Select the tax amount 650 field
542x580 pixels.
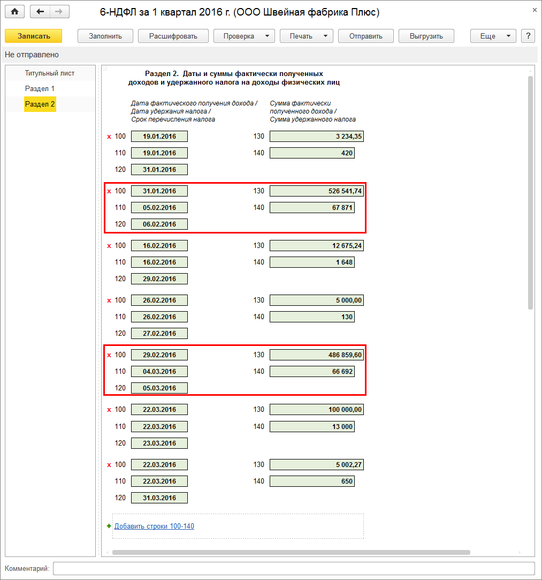312,481
